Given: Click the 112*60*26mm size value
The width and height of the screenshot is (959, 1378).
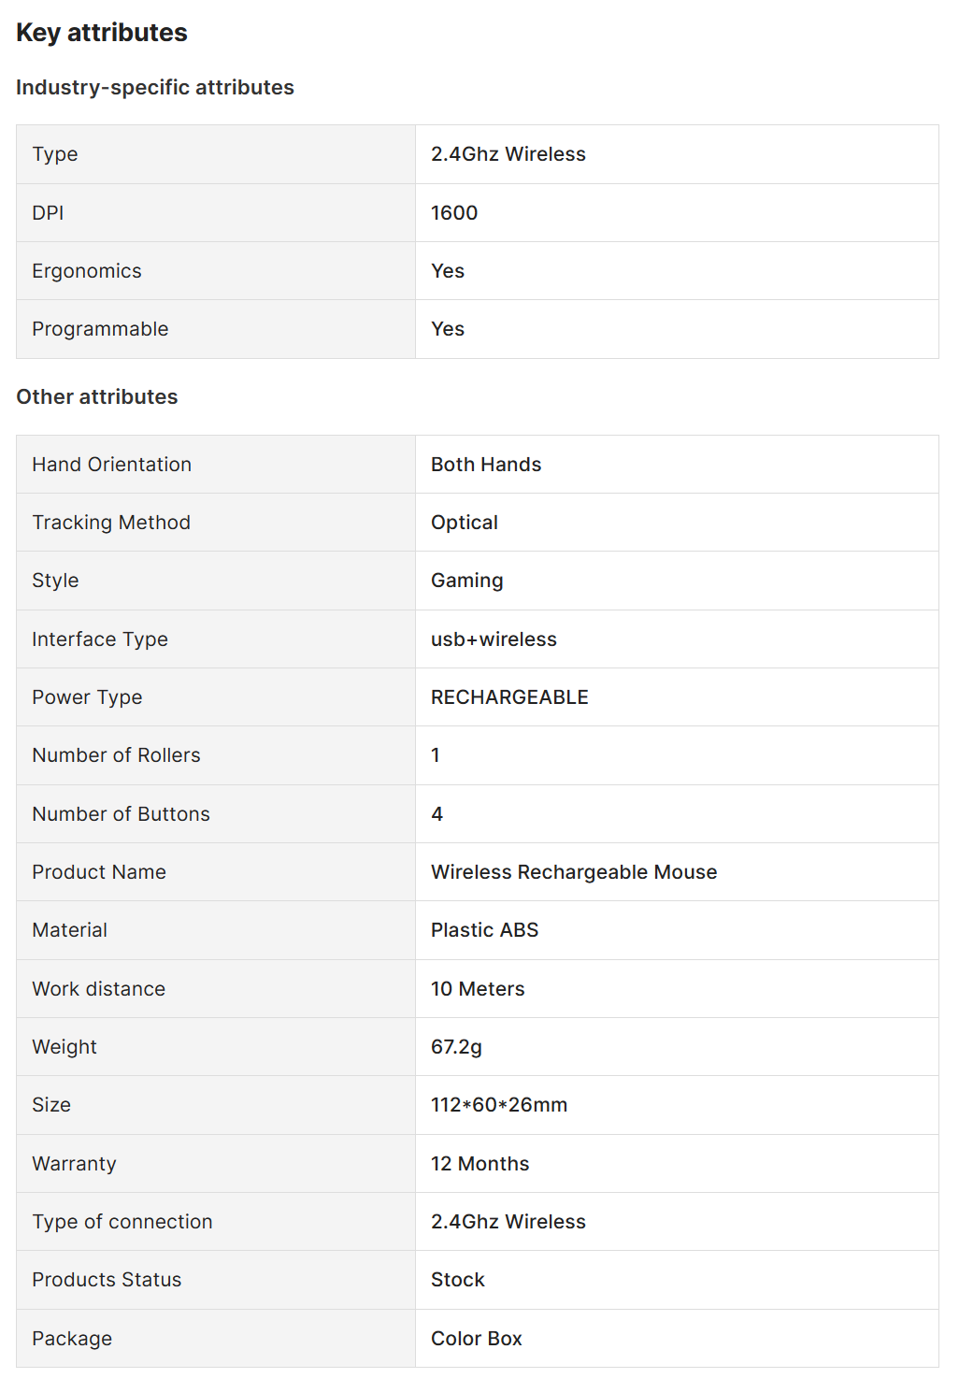Looking at the screenshot, I should tap(499, 1105).
